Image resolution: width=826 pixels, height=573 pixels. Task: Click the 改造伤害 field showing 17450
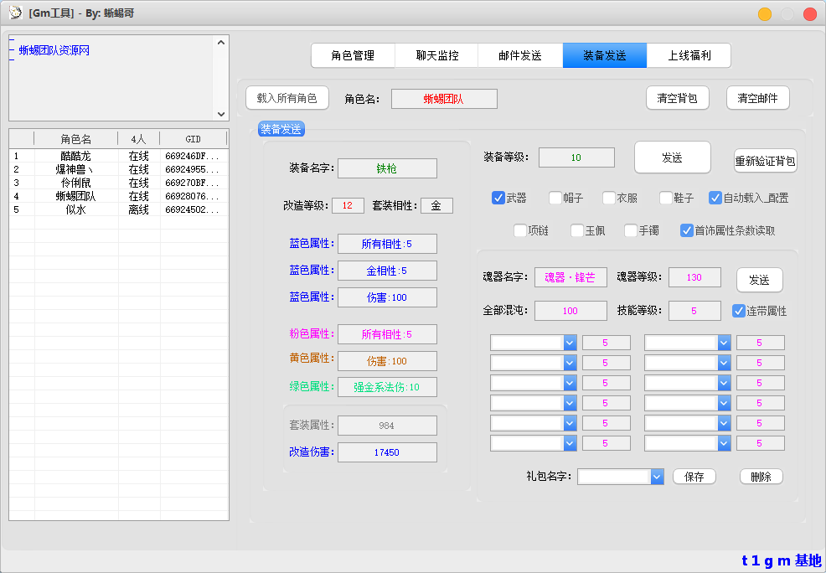[x=387, y=452]
